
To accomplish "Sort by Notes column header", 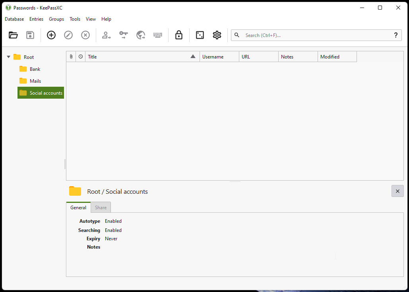I will [x=298, y=56].
